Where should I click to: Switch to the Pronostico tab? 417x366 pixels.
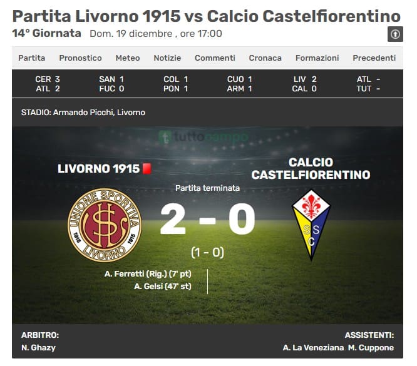tap(80, 58)
